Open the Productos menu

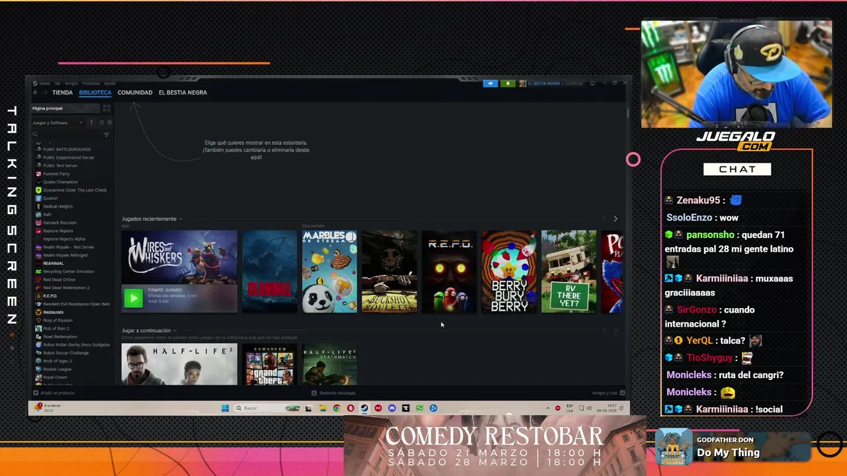pos(91,83)
